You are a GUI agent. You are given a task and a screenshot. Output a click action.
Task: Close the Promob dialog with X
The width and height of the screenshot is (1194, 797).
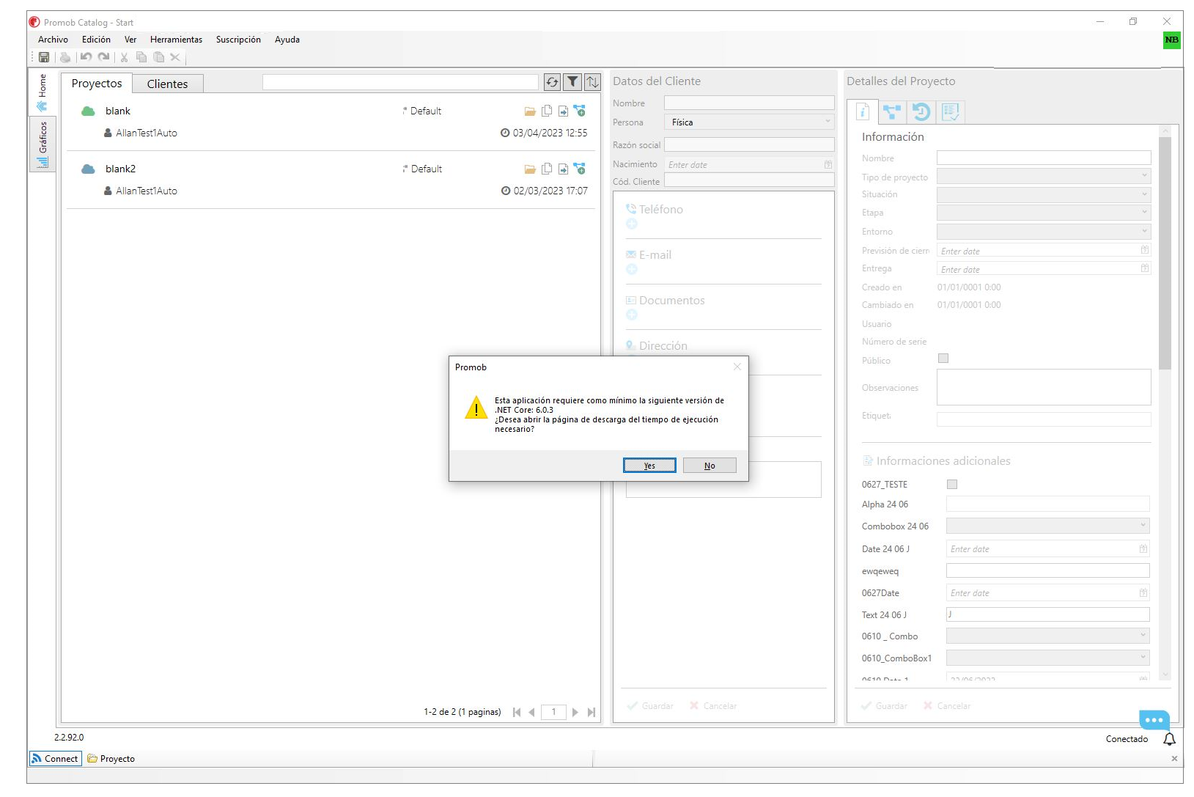click(x=737, y=367)
